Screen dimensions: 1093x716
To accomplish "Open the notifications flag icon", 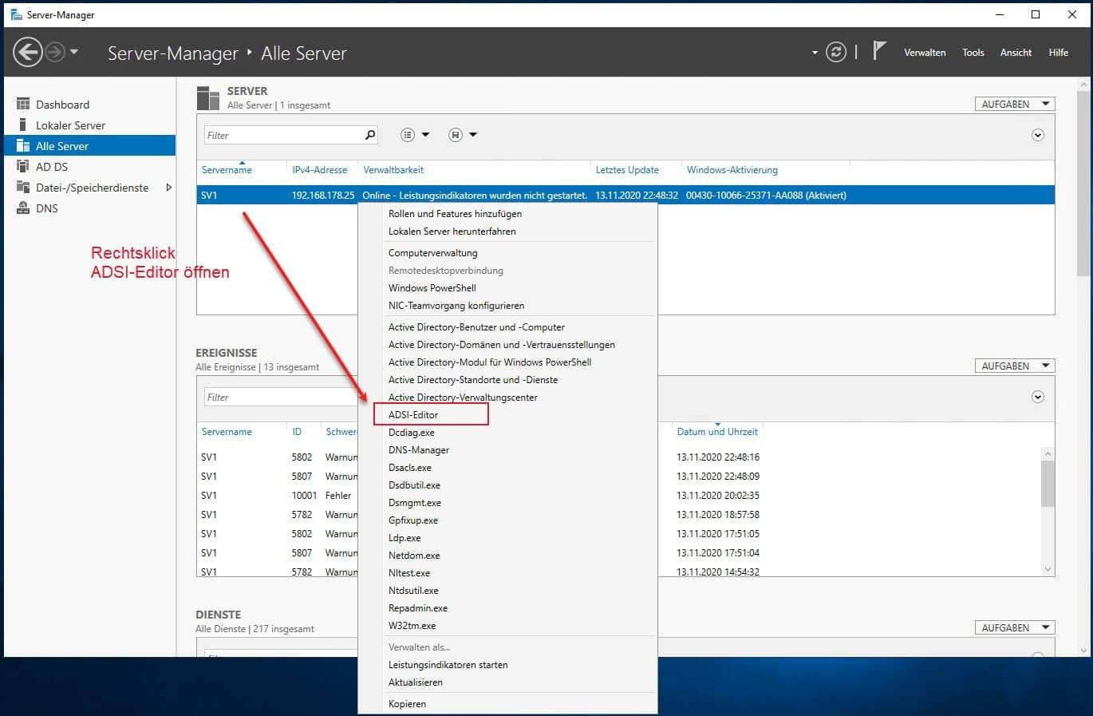I will point(878,49).
